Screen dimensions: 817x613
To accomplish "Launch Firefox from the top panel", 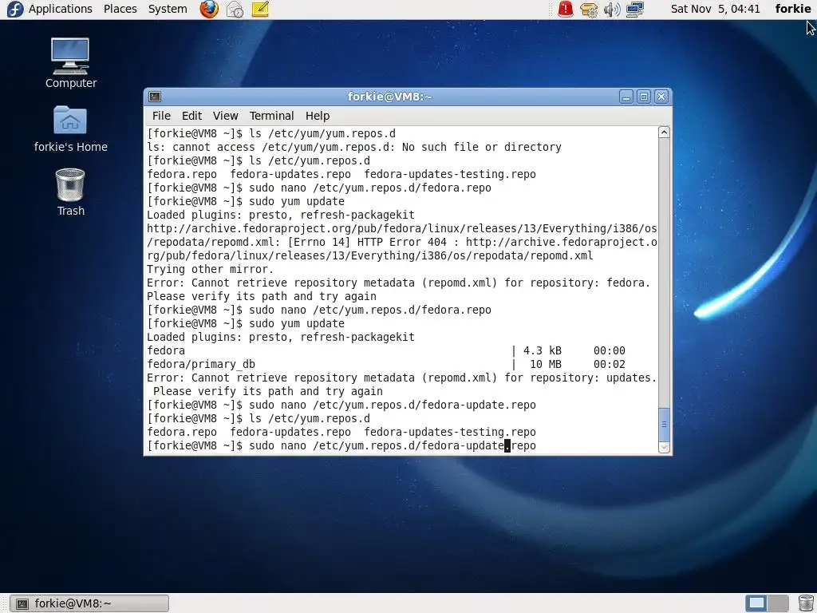I will coord(209,9).
